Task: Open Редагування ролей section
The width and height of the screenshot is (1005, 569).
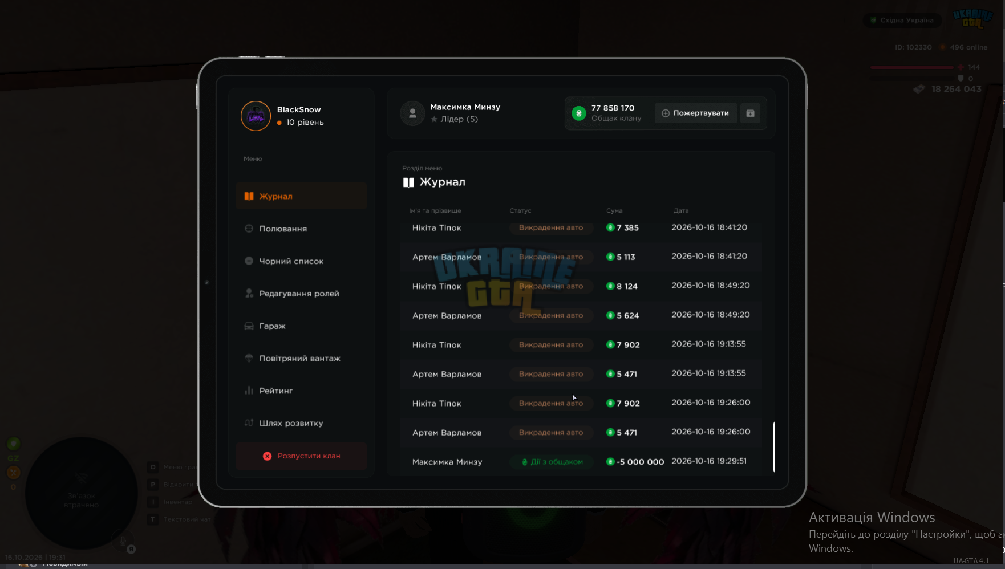Action: 301,294
